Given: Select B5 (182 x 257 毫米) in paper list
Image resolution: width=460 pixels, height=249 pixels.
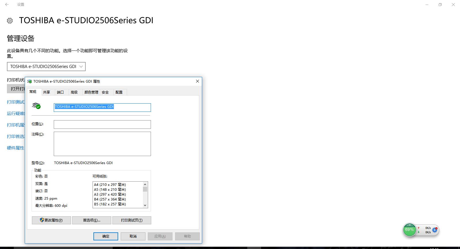Looking at the screenshot, I should point(110,204).
